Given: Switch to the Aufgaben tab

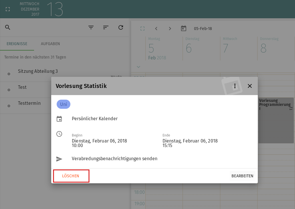Looking at the screenshot, I should (x=50, y=44).
